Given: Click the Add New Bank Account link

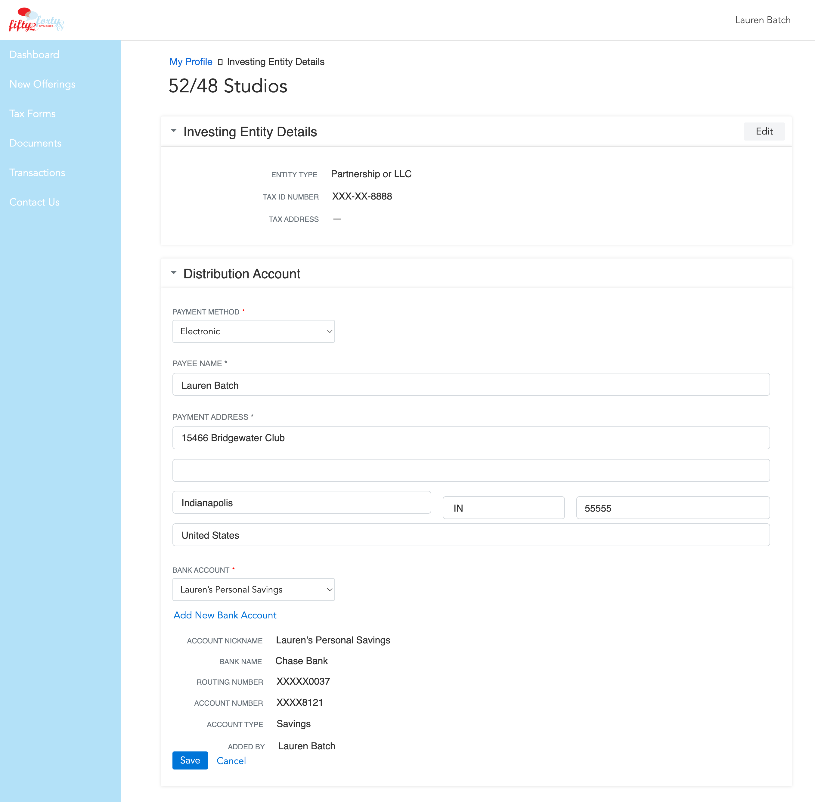Looking at the screenshot, I should pos(225,615).
